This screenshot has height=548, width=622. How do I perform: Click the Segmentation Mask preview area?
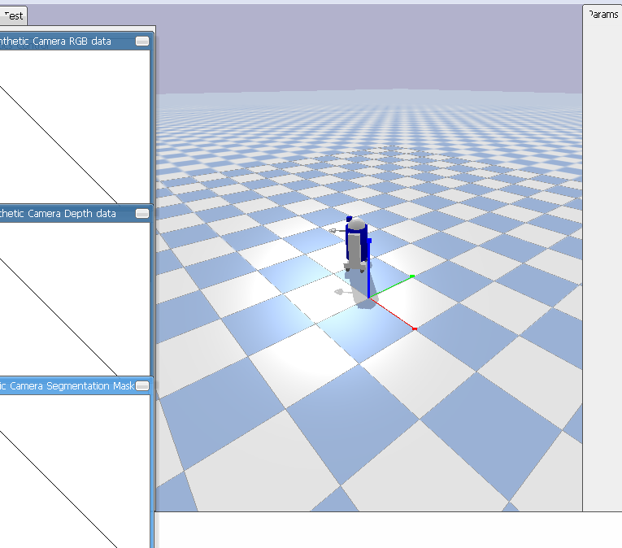click(x=75, y=472)
